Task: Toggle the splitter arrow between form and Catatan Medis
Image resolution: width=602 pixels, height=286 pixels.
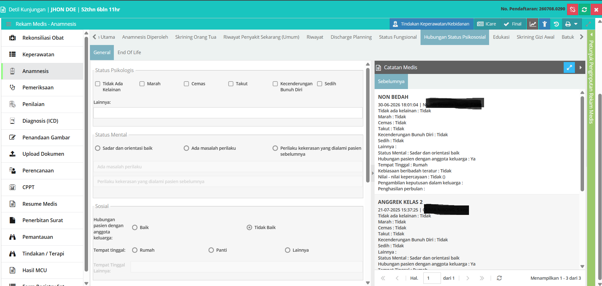Action: coord(373,173)
